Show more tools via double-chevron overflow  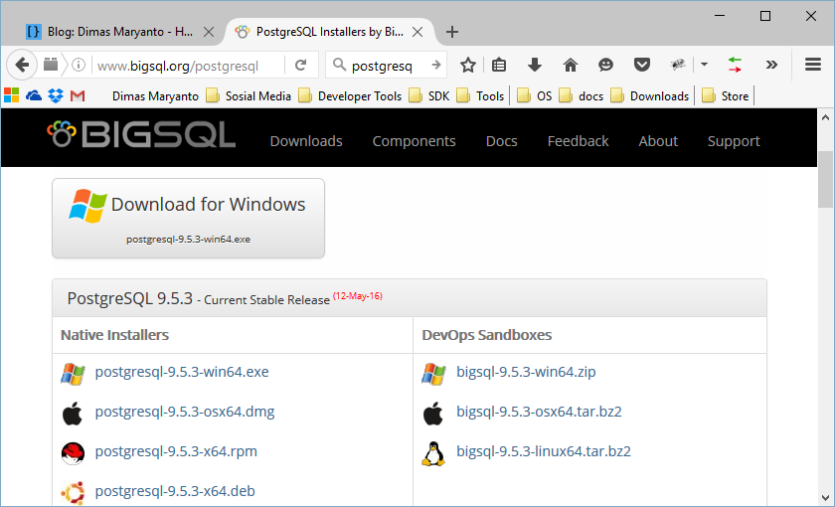point(771,65)
